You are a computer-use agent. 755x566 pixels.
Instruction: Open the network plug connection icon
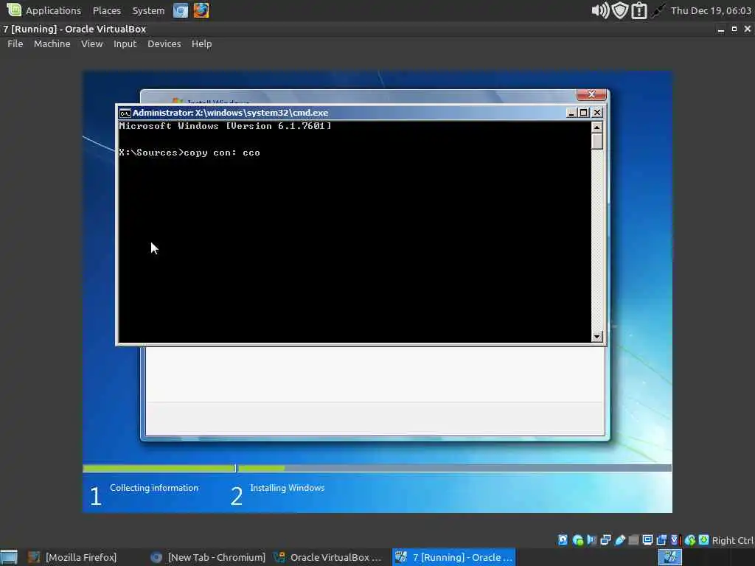(658, 10)
